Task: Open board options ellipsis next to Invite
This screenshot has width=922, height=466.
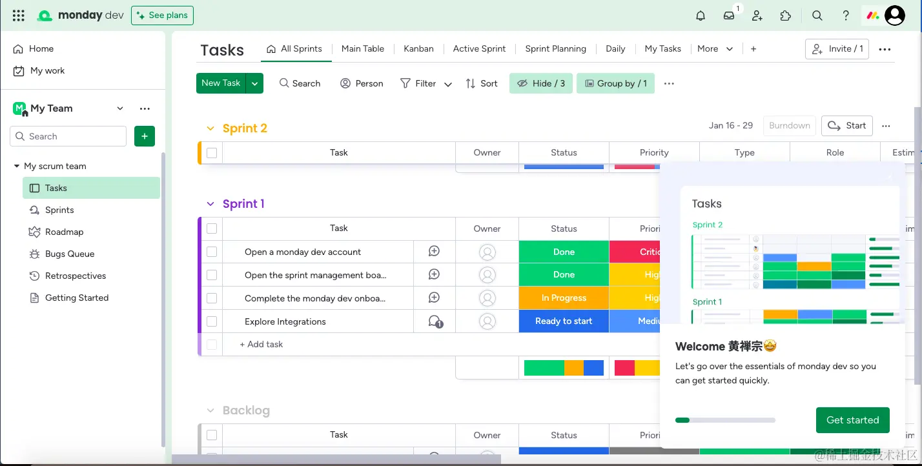Action: tap(885, 49)
